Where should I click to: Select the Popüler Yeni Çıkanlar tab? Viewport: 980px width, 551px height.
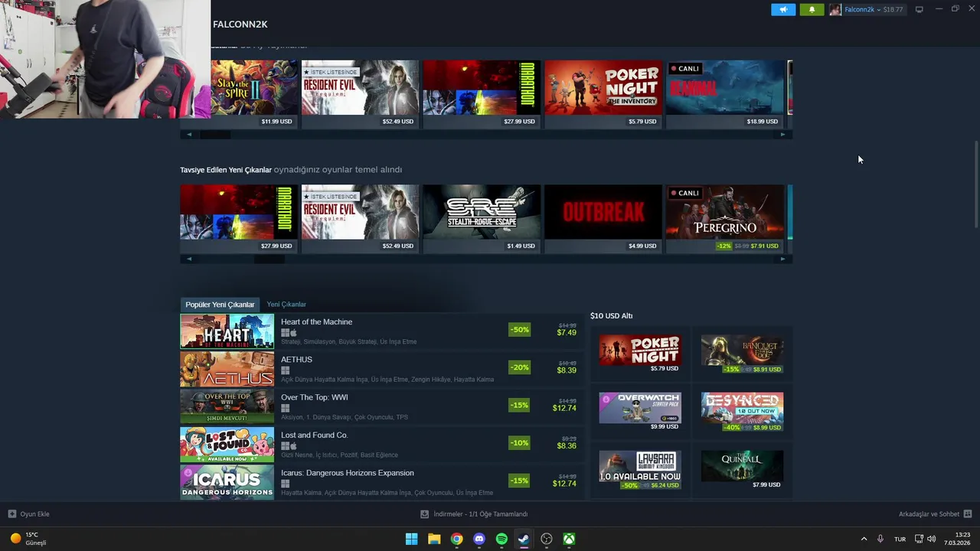[x=220, y=305]
